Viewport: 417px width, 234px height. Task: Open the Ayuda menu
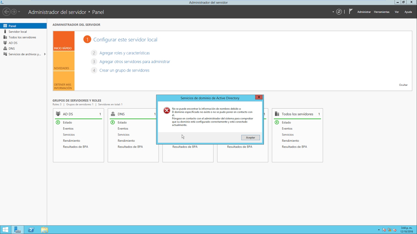coord(408,12)
